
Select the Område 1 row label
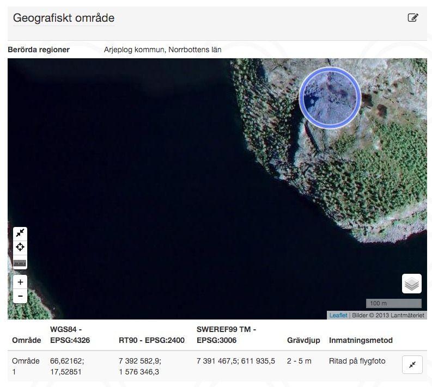(x=26, y=366)
